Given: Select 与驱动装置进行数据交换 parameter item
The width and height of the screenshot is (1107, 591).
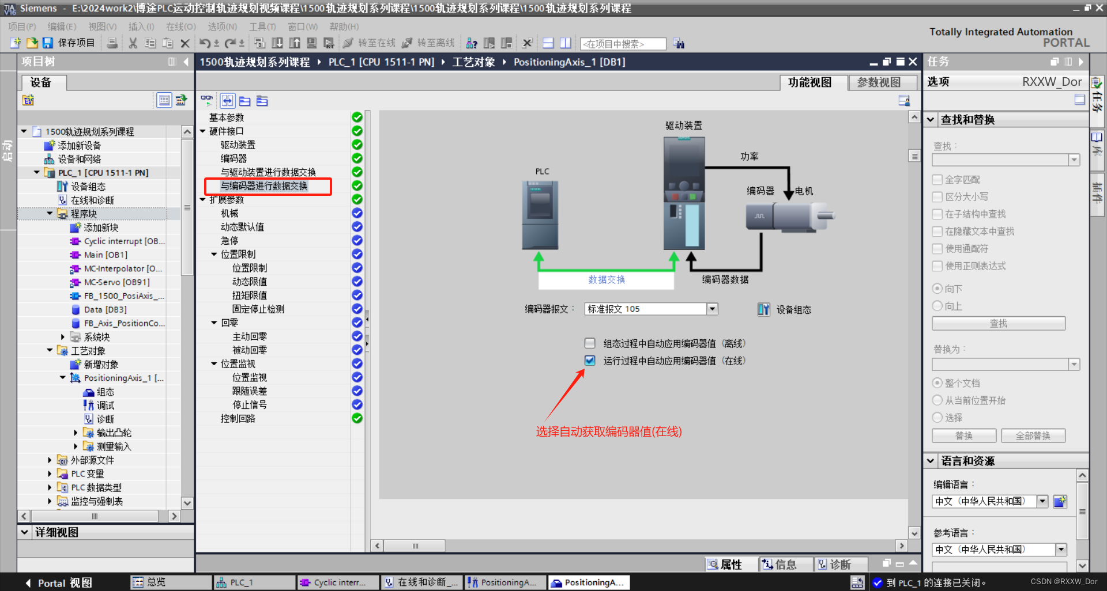Looking at the screenshot, I should [x=268, y=172].
